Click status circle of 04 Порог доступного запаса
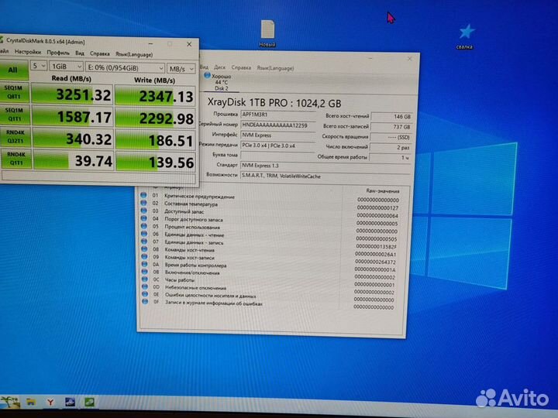 coord(144,218)
